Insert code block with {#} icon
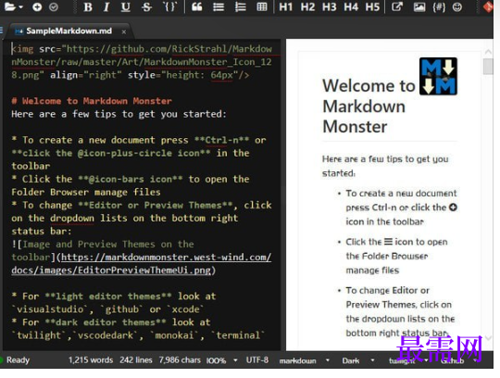The height and width of the screenshot is (378, 500). click(x=439, y=7)
